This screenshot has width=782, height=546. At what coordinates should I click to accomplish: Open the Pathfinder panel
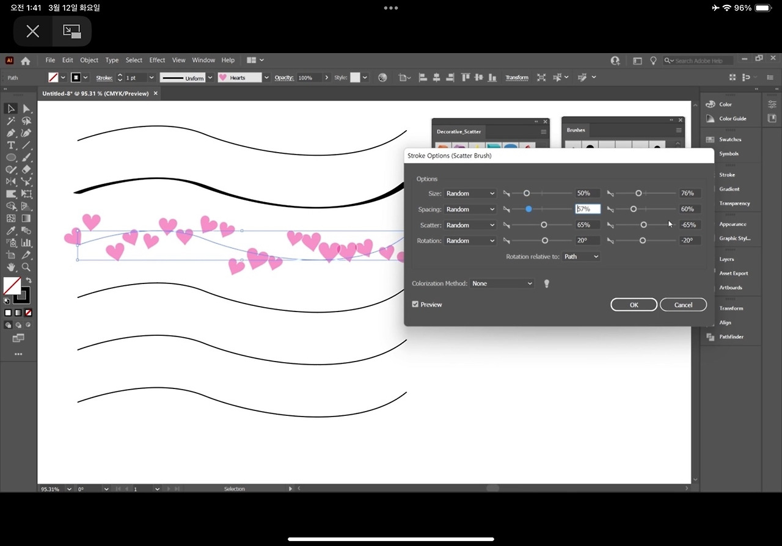(x=731, y=337)
